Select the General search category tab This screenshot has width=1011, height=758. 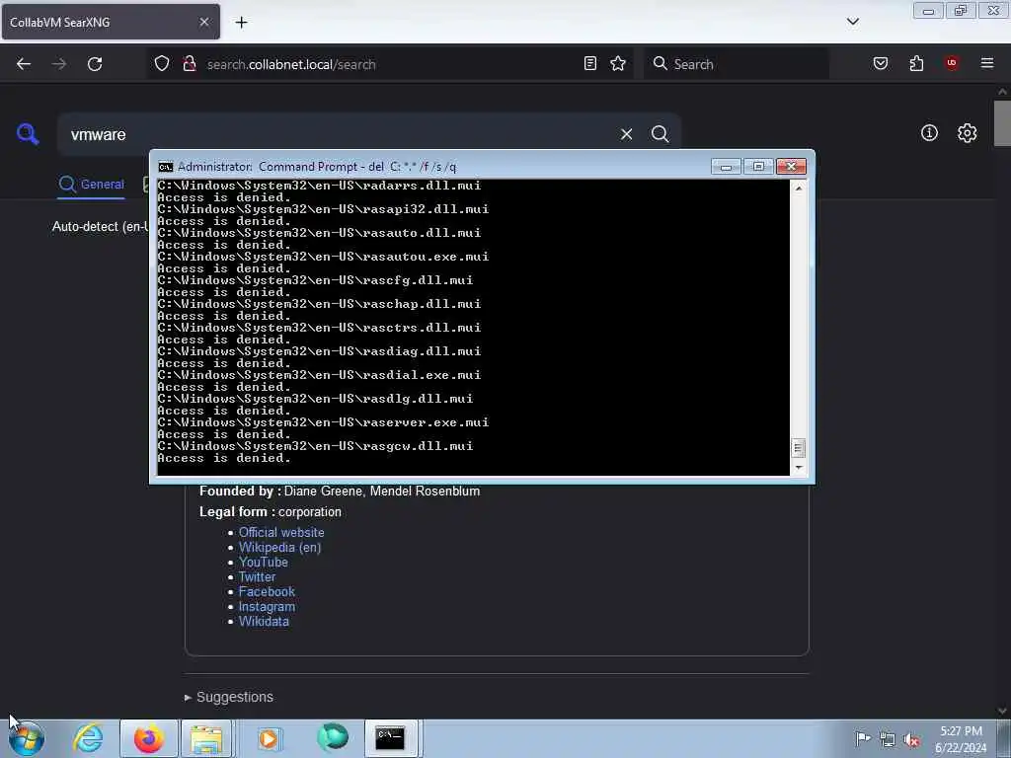tap(91, 185)
